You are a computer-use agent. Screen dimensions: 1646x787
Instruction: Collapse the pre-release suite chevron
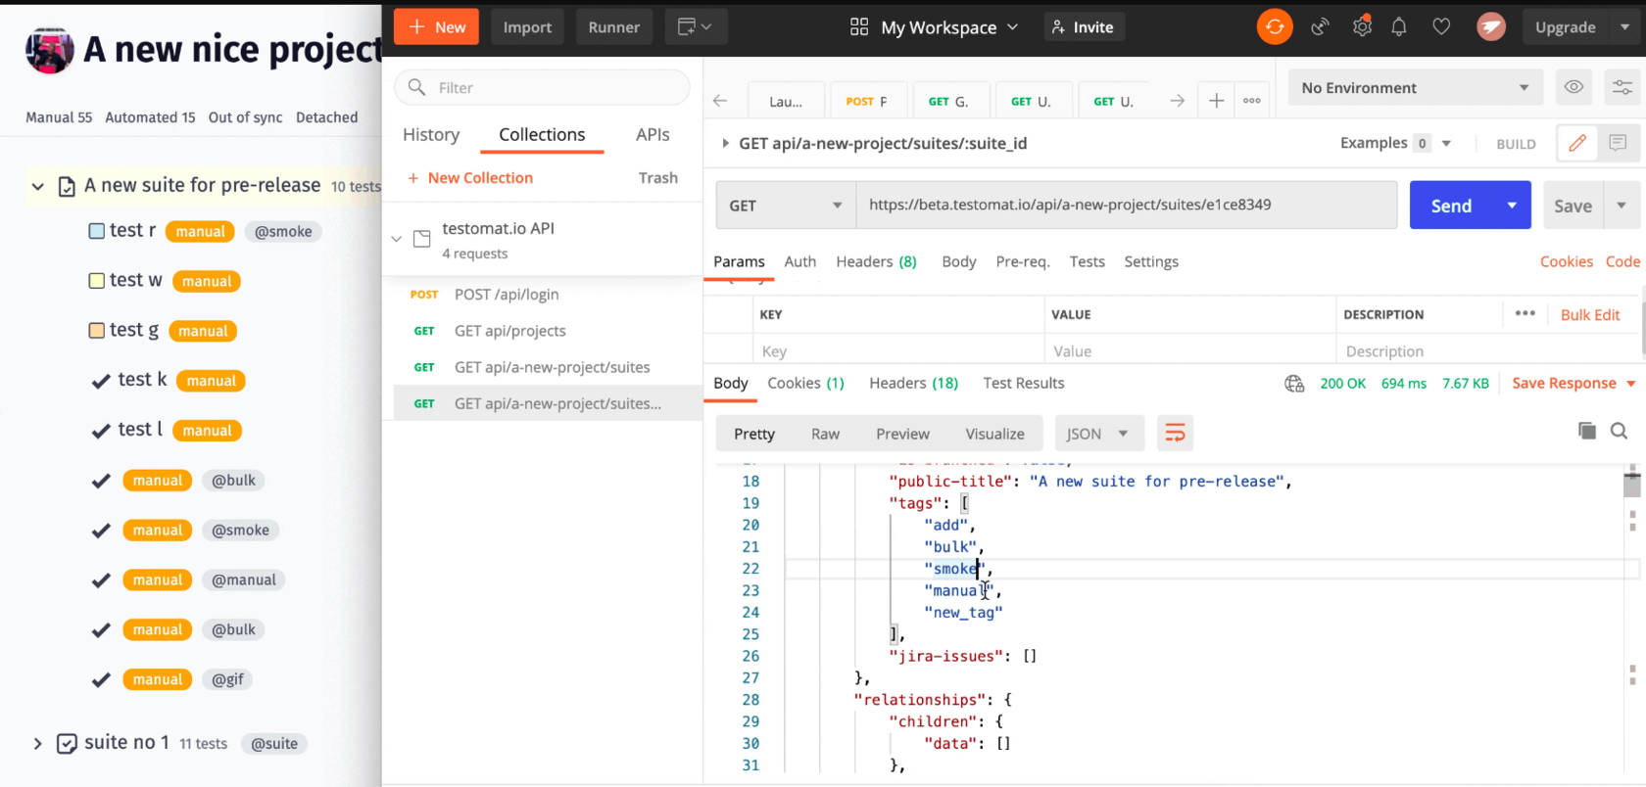click(37, 186)
